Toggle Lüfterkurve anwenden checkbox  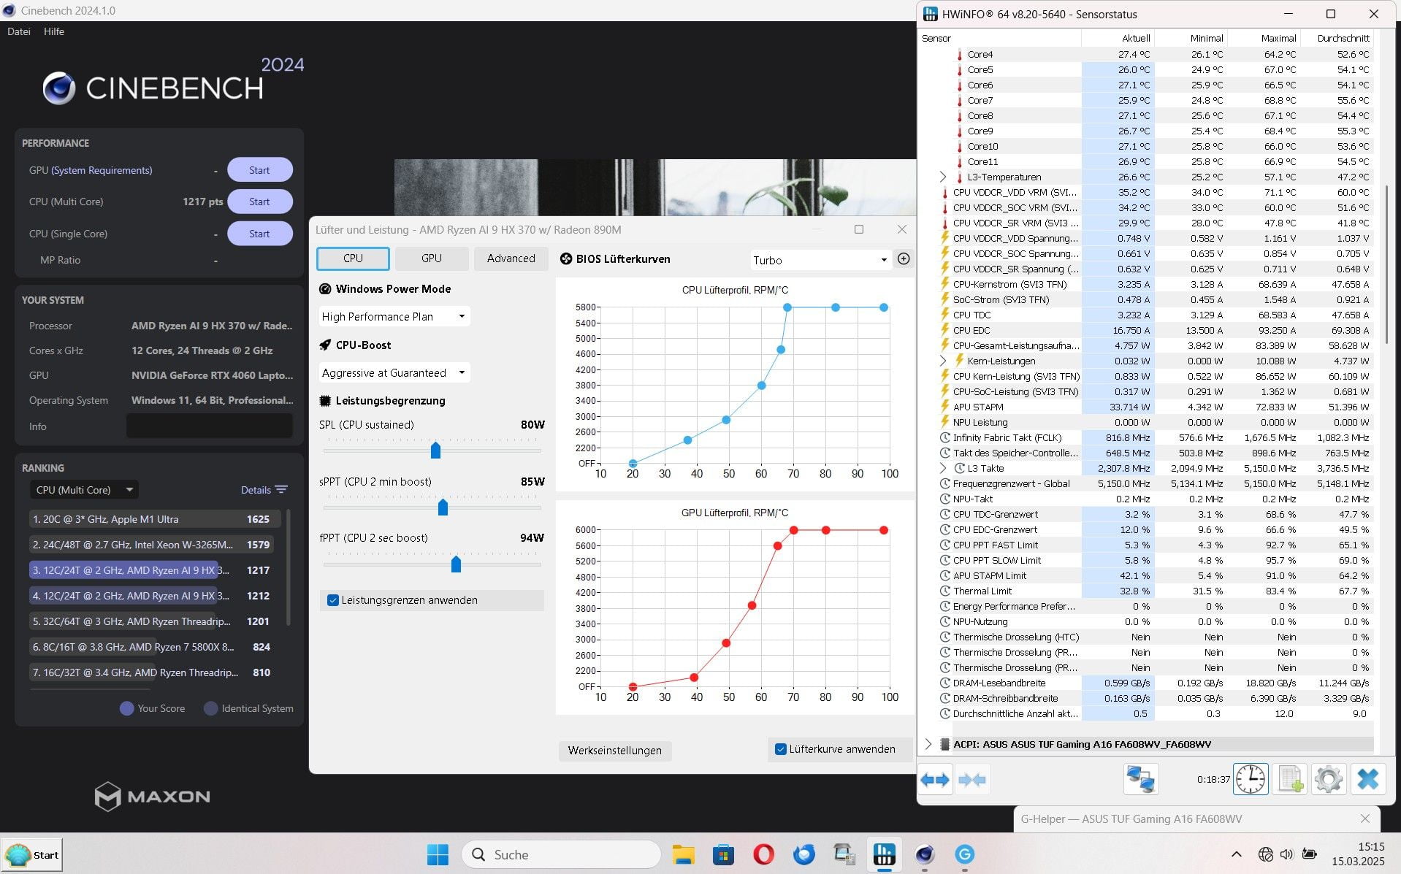point(781,749)
